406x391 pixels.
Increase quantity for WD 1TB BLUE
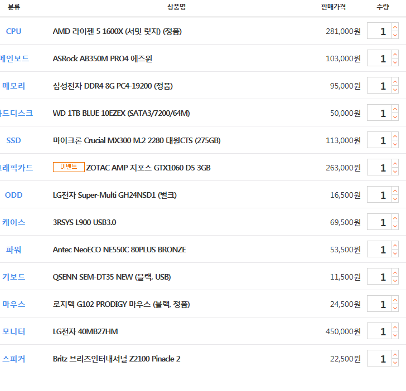[x=395, y=109]
